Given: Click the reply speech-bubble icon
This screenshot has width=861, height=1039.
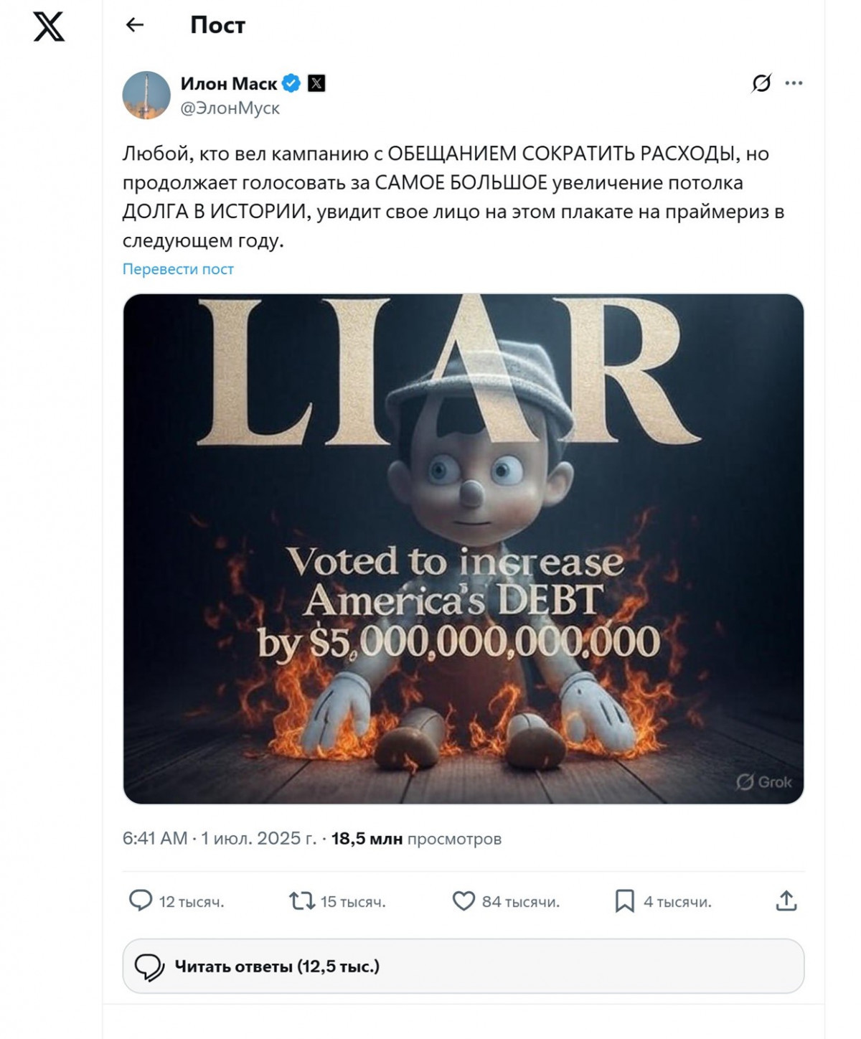Looking at the screenshot, I should click(141, 901).
